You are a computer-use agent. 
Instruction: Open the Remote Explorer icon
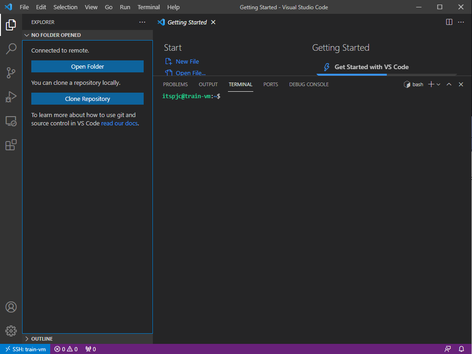(x=11, y=121)
